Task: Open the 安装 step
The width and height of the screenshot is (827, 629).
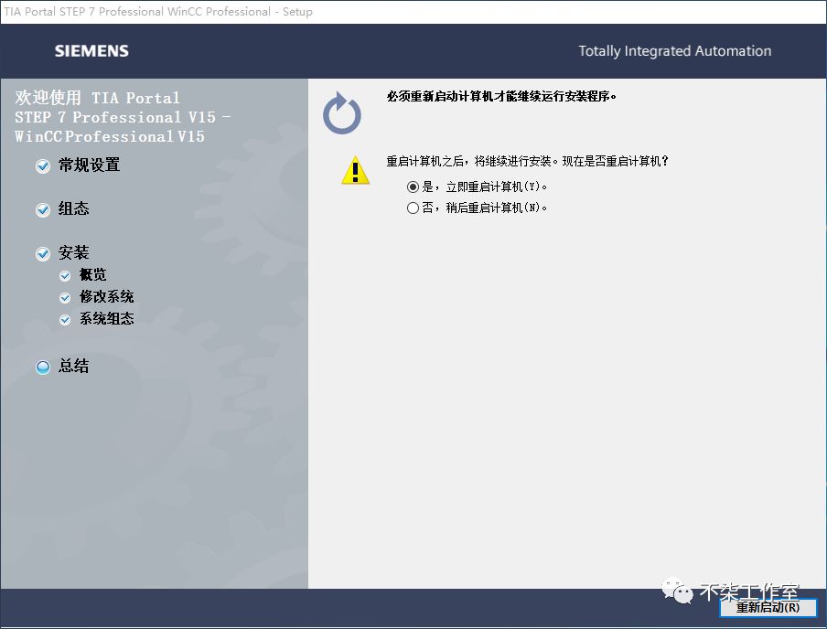Action: tap(73, 252)
